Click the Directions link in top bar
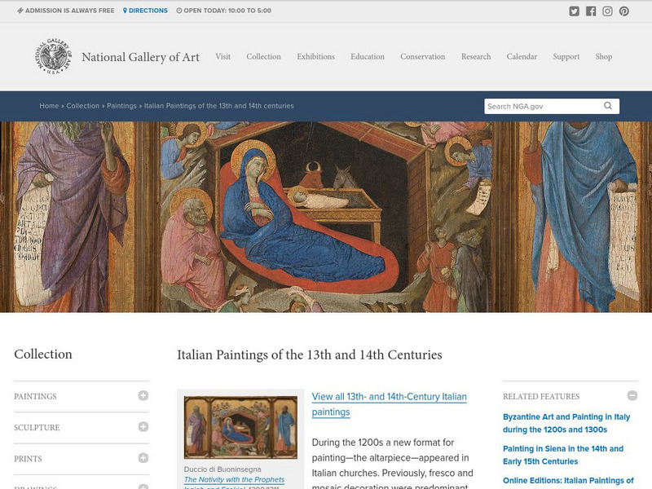Viewport: 652px width, 489px height. click(145, 11)
